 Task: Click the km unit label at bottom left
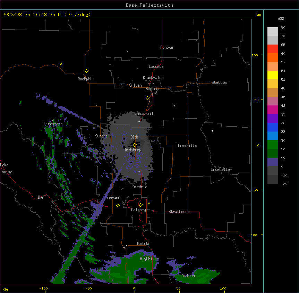[x=5, y=289]
